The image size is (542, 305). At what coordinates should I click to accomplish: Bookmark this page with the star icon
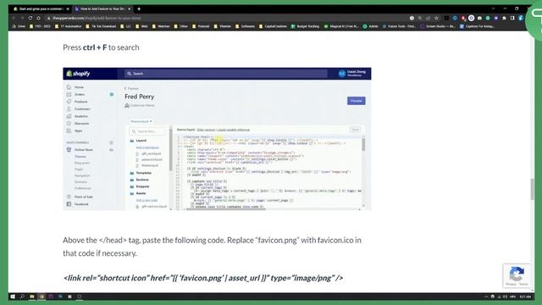click(436, 18)
